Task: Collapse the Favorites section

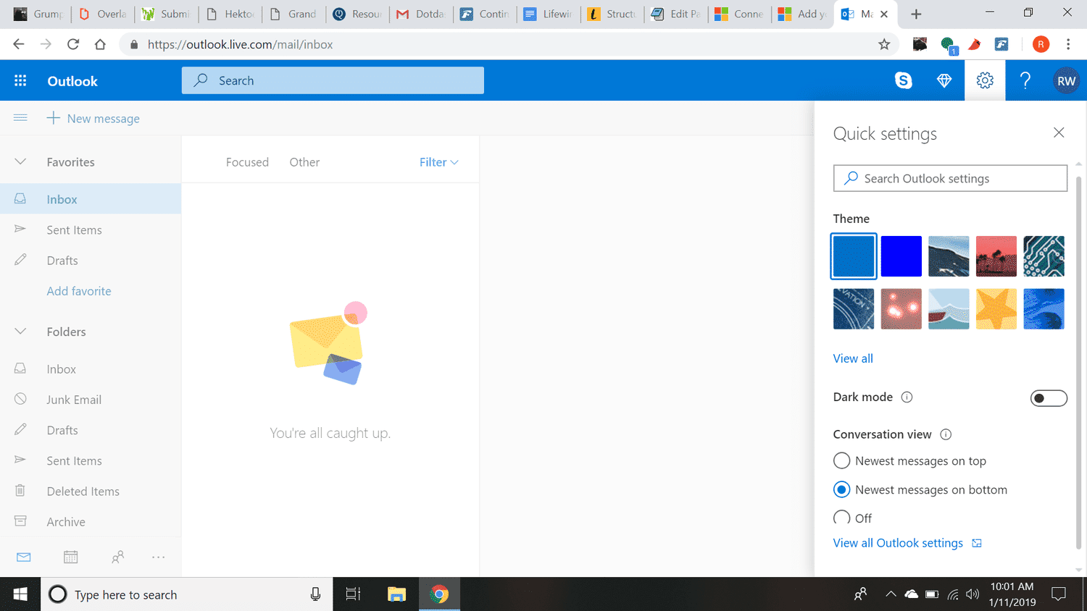Action: (x=20, y=162)
